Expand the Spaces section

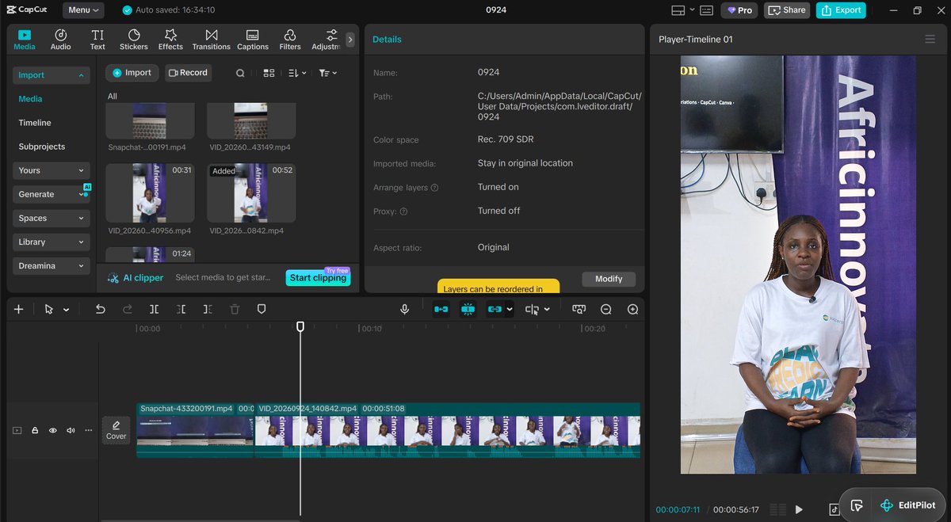point(51,218)
